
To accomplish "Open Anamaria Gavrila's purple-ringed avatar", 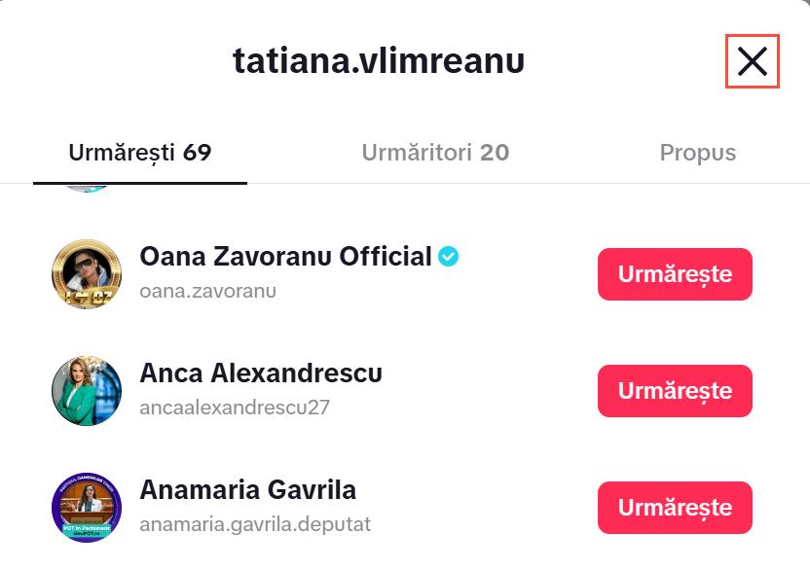I will [87, 508].
